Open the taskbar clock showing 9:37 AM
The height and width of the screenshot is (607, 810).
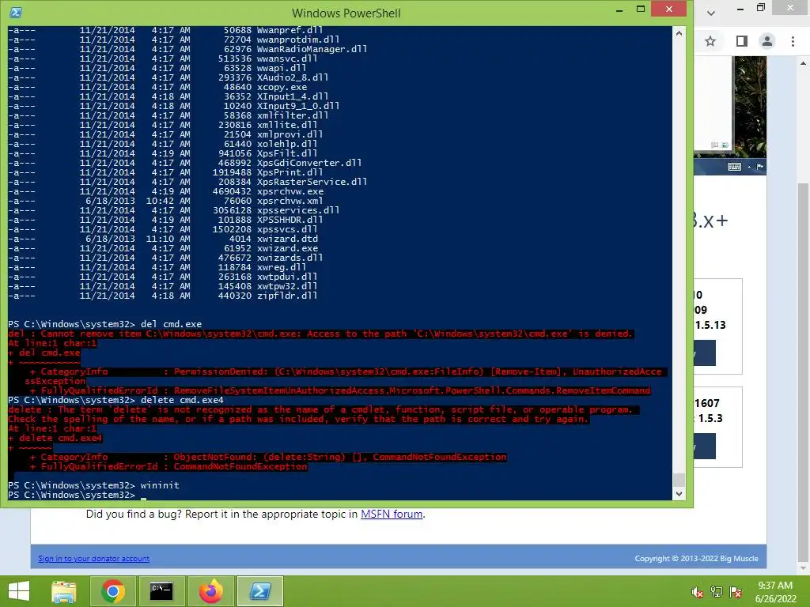click(775, 592)
